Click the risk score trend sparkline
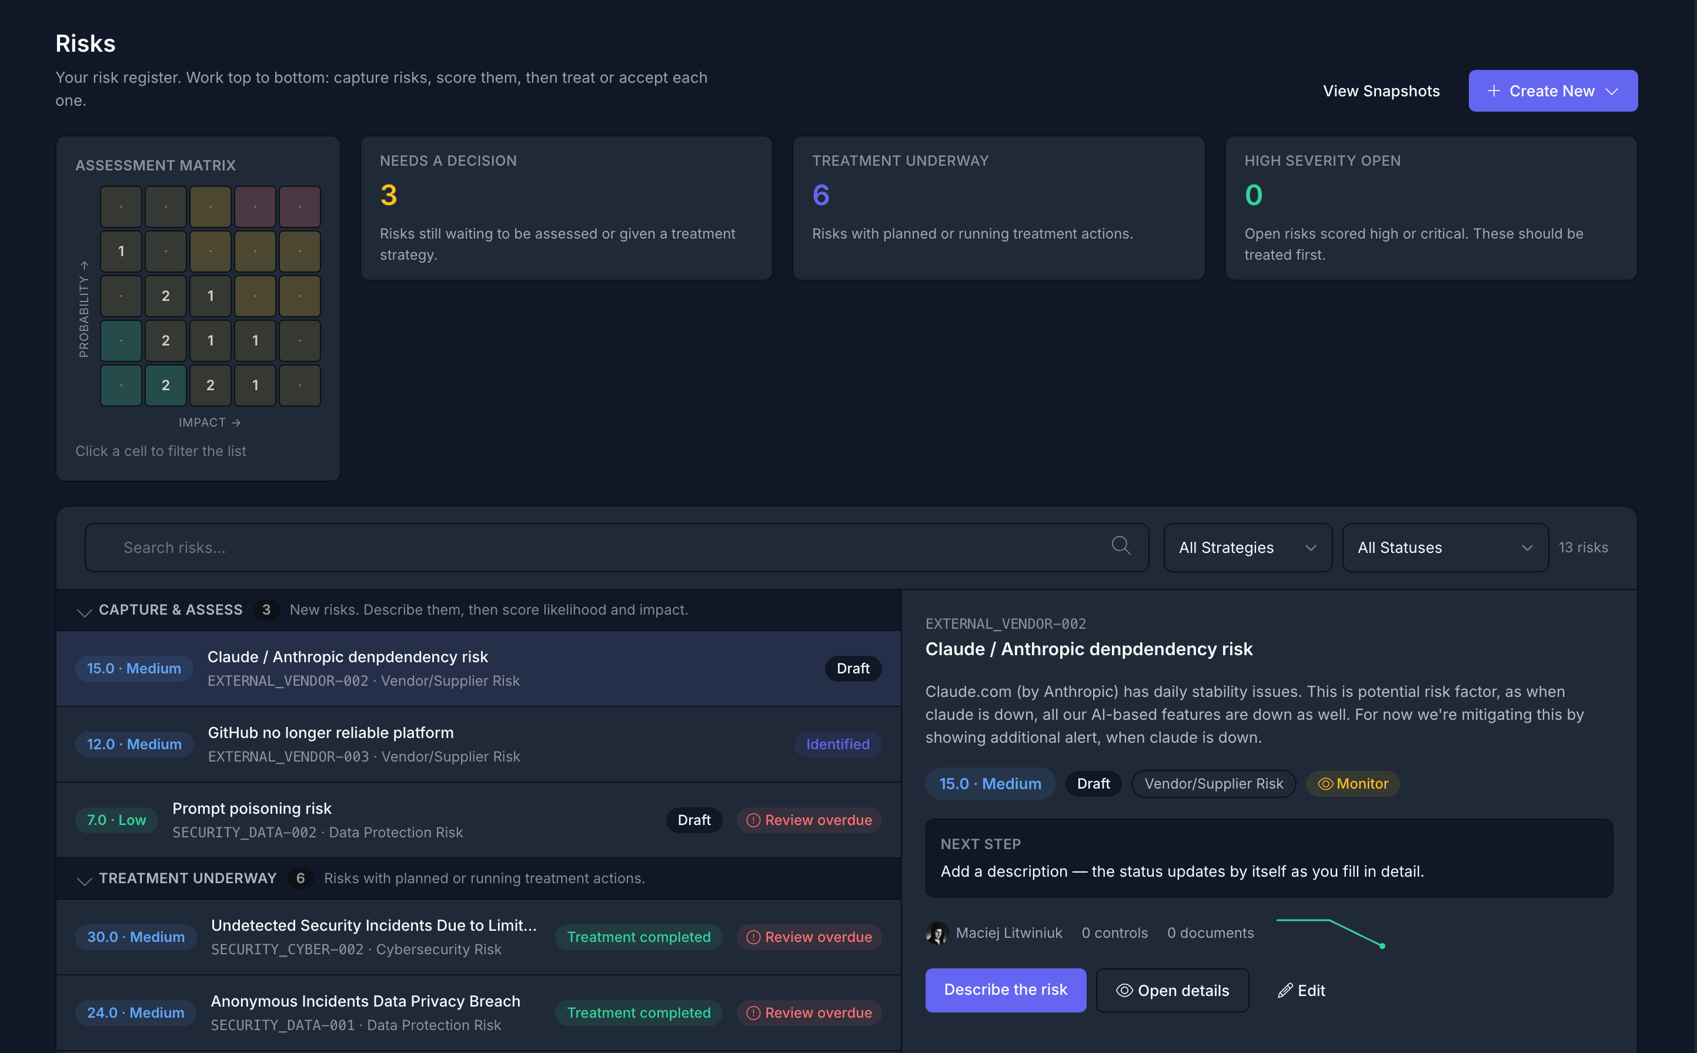The image size is (1697, 1053). (x=1331, y=933)
